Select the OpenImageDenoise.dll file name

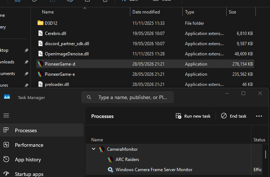click(67, 54)
